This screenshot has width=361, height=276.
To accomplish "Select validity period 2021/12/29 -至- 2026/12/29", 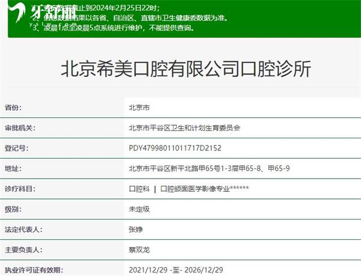I will tap(176, 270).
